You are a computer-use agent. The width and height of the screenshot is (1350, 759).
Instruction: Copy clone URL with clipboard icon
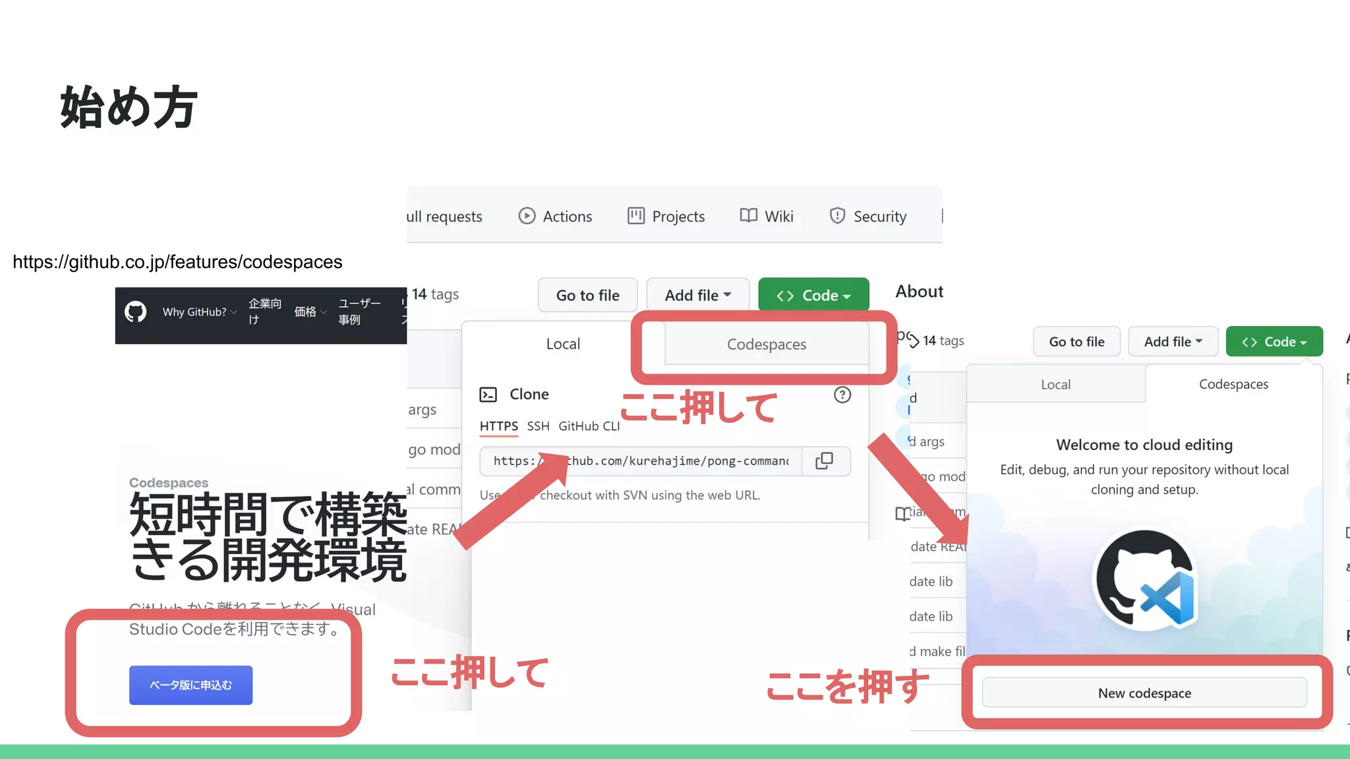coord(825,461)
